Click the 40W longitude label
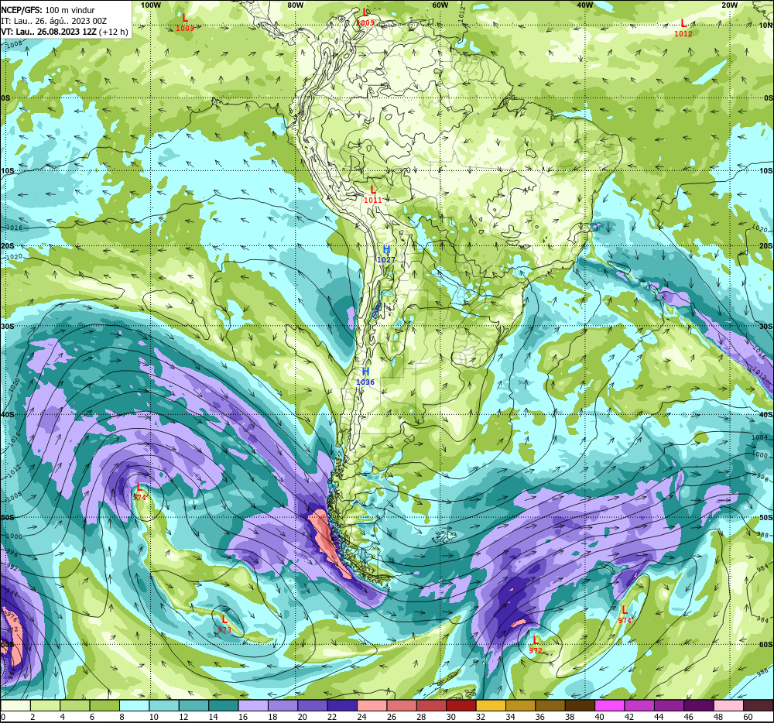The width and height of the screenshot is (774, 723). coord(584,5)
